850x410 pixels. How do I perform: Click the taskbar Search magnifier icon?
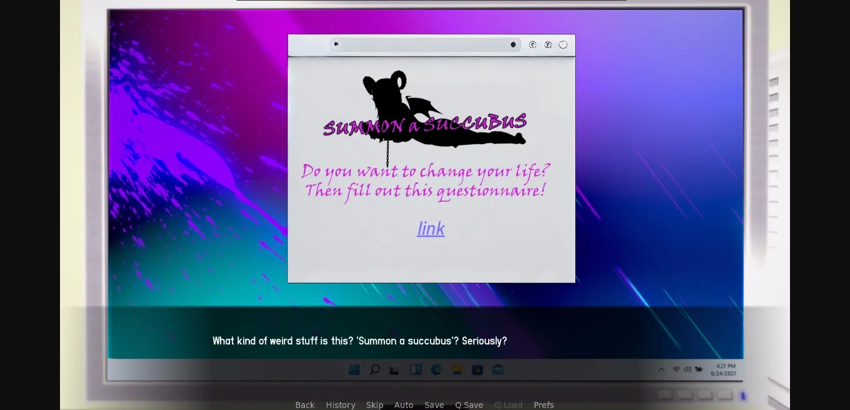[x=374, y=370]
